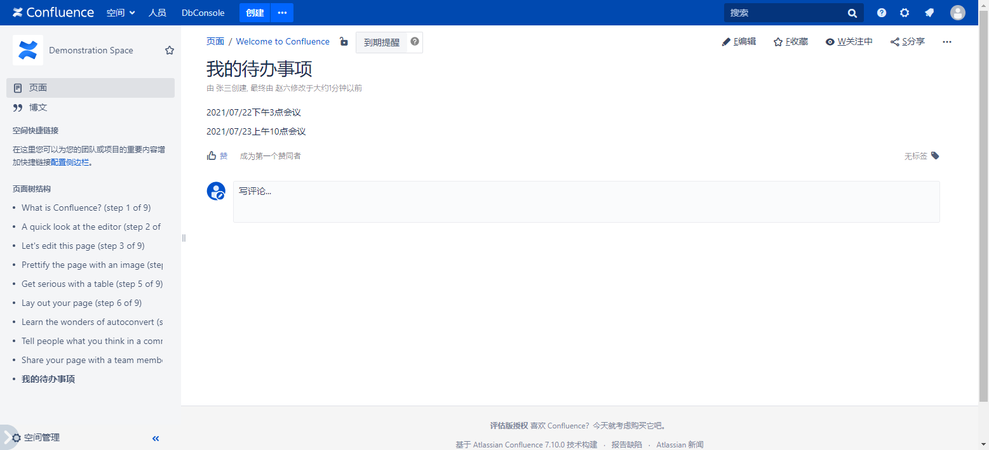Screen dimensions: 989x450
Task: Open the 人员 menu item
Action: pos(157,13)
